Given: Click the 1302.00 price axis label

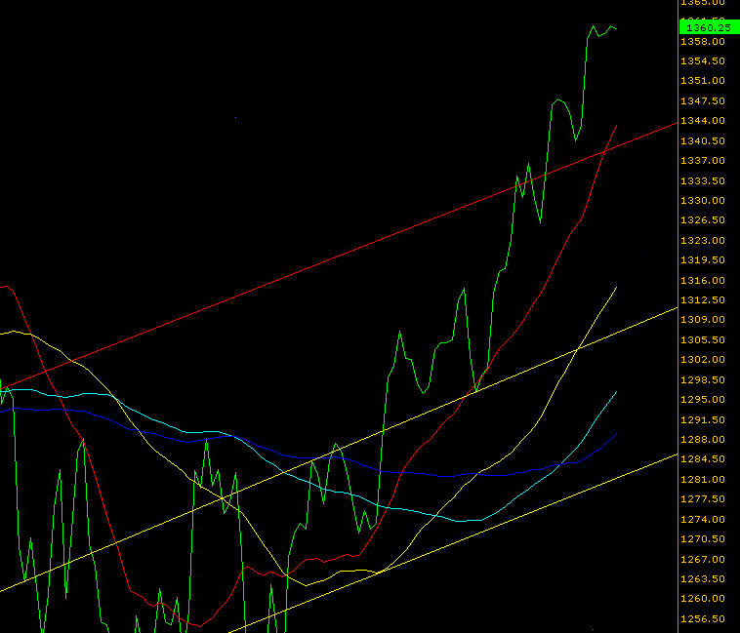Looking at the screenshot, I should click(703, 360).
